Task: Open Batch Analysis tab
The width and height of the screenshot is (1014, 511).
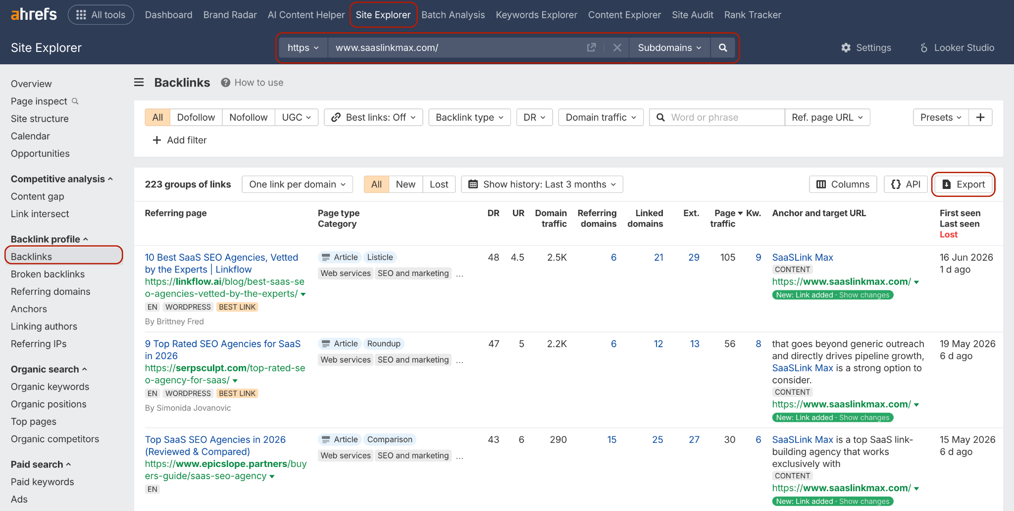Action: point(453,15)
